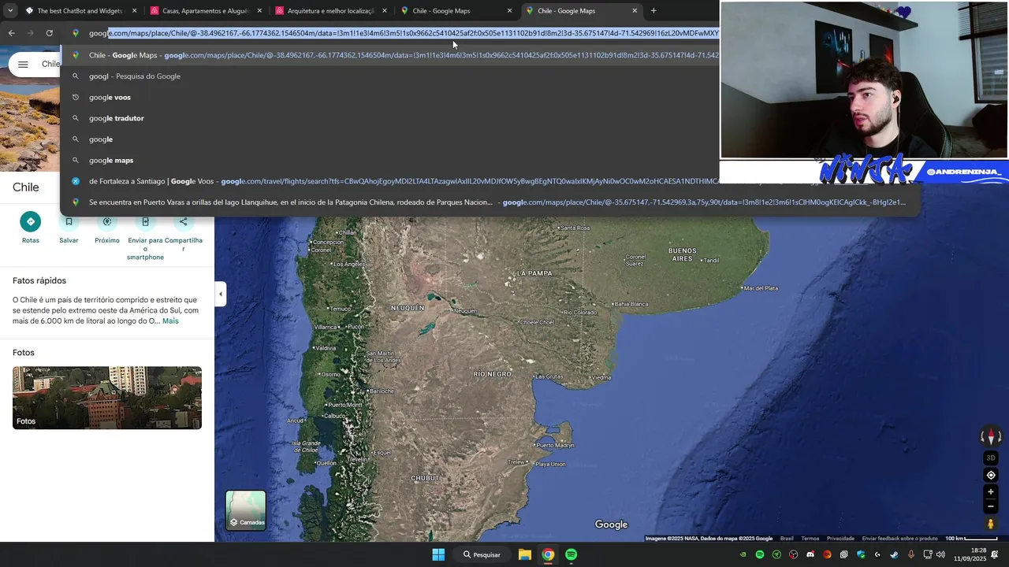Switch to The best ChatBot and Widgets tab

click(73, 11)
